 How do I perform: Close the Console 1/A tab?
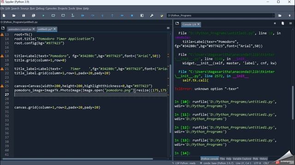tap(199, 24)
